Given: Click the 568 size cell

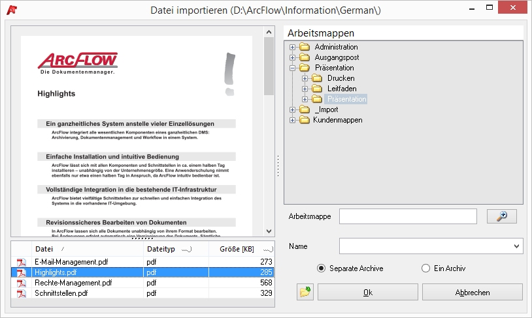Looking at the screenshot, I should coord(242,283).
